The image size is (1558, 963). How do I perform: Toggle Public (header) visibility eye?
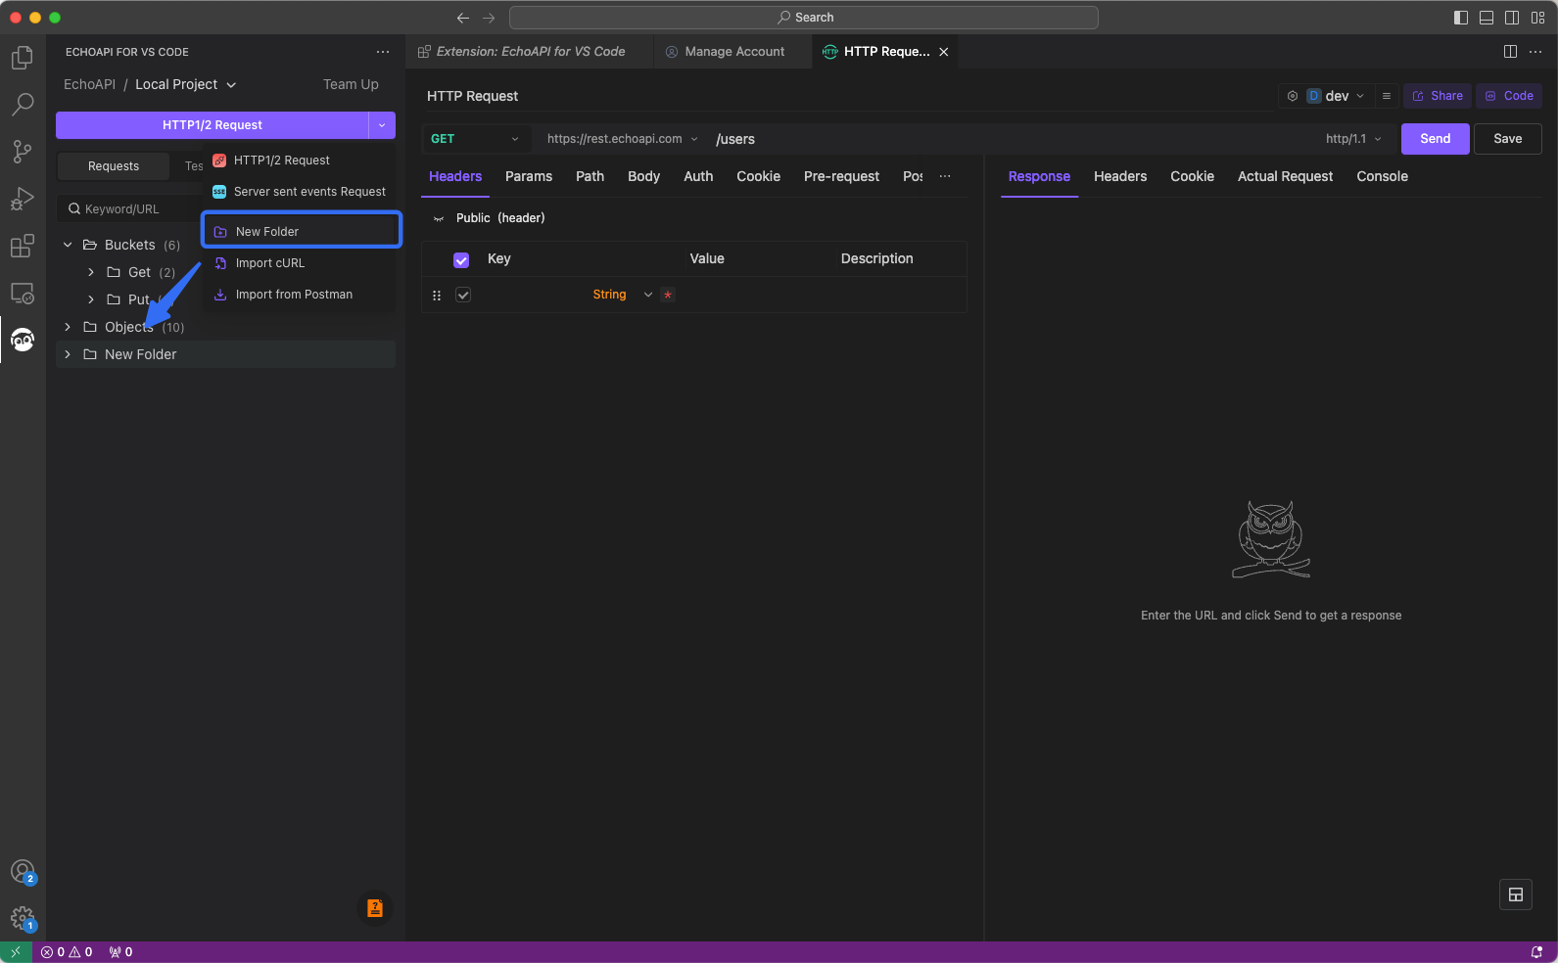pyautogui.click(x=439, y=218)
